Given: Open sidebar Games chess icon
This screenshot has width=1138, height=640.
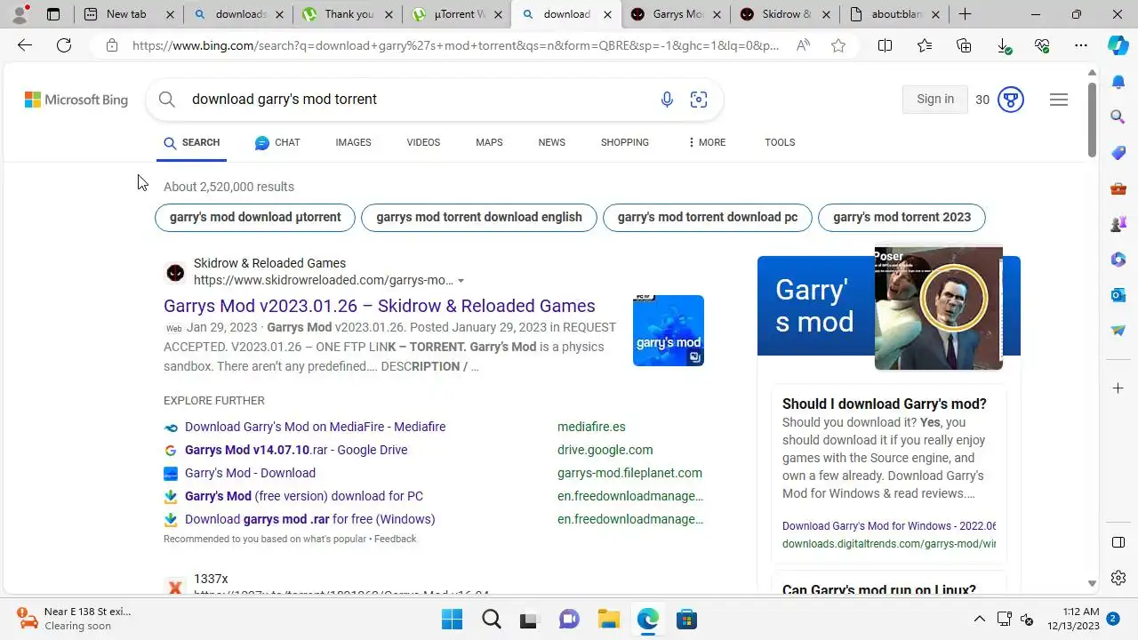Looking at the screenshot, I should point(1118,224).
